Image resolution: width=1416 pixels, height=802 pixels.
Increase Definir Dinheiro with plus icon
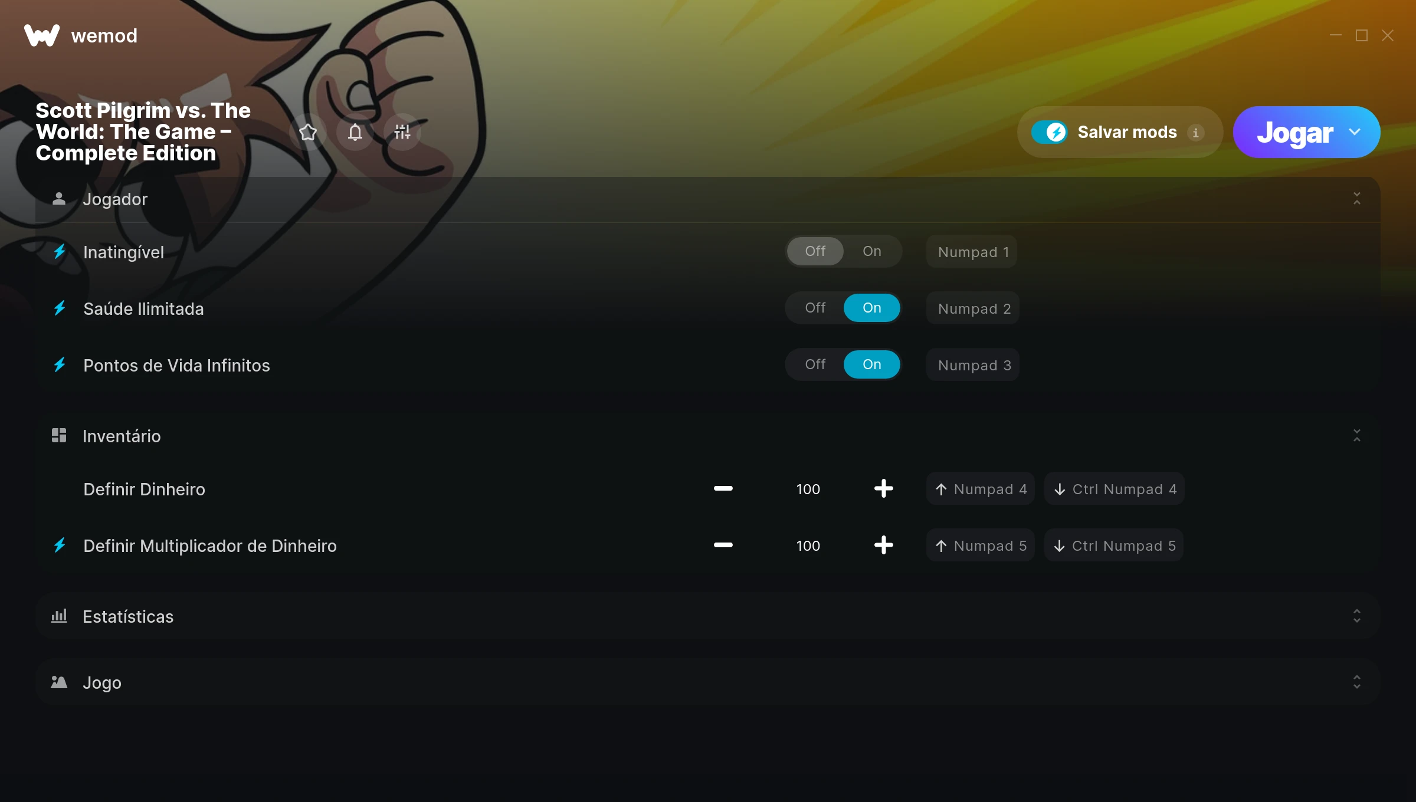[x=883, y=488]
